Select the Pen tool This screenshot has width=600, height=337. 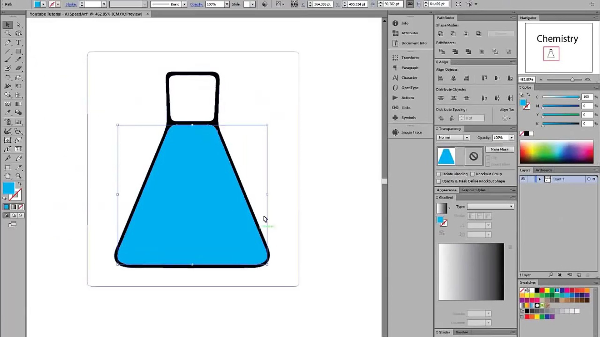point(8,42)
